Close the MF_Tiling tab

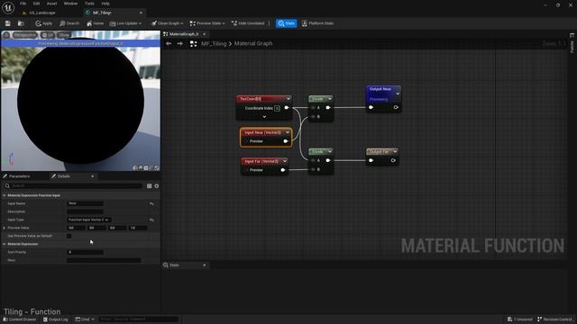click(141, 13)
